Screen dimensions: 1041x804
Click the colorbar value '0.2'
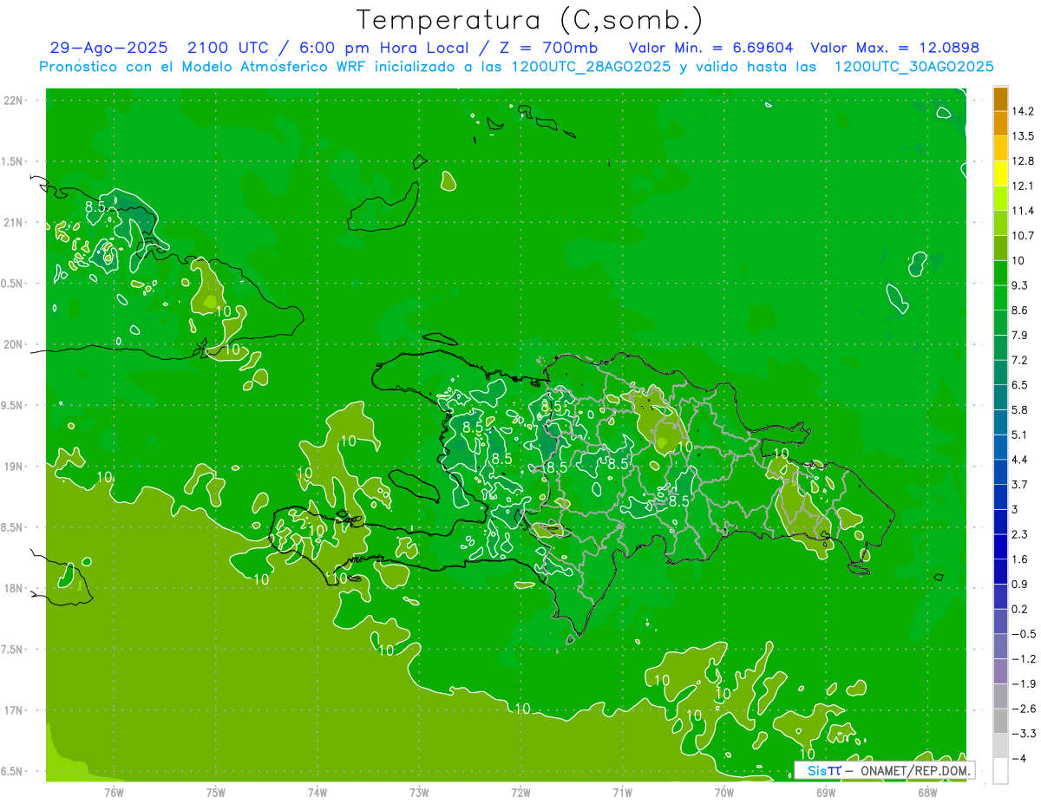point(1020,609)
